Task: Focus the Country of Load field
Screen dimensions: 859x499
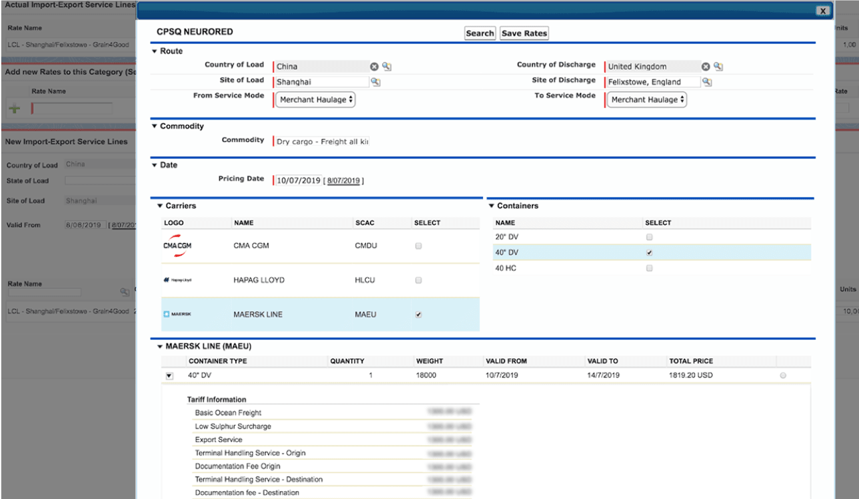Action: [x=321, y=67]
